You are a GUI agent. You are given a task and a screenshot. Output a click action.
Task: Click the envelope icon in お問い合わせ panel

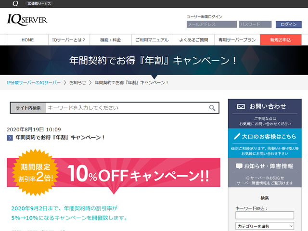click(241, 106)
